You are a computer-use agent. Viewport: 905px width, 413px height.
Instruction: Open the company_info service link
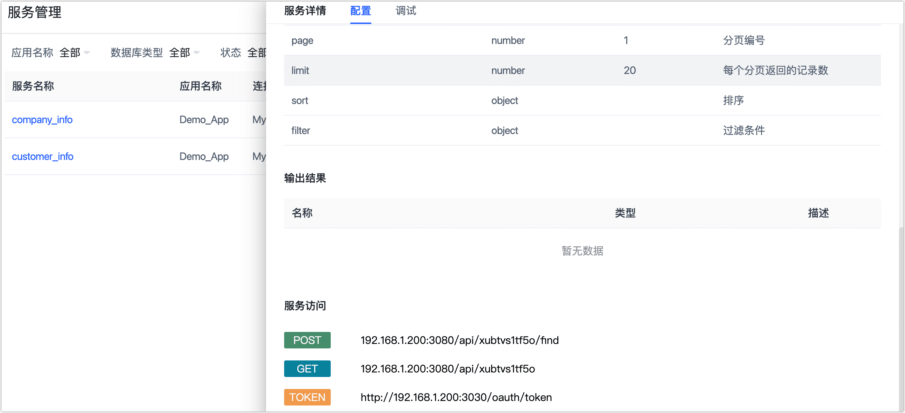click(x=42, y=120)
